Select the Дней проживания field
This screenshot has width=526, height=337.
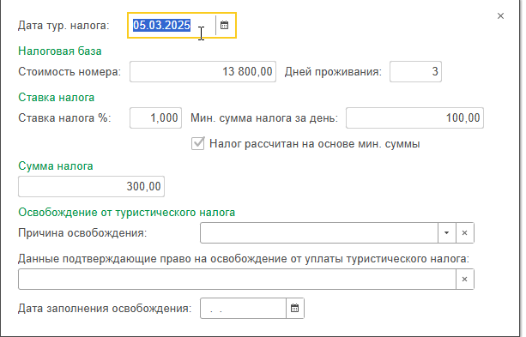[x=415, y=71]
